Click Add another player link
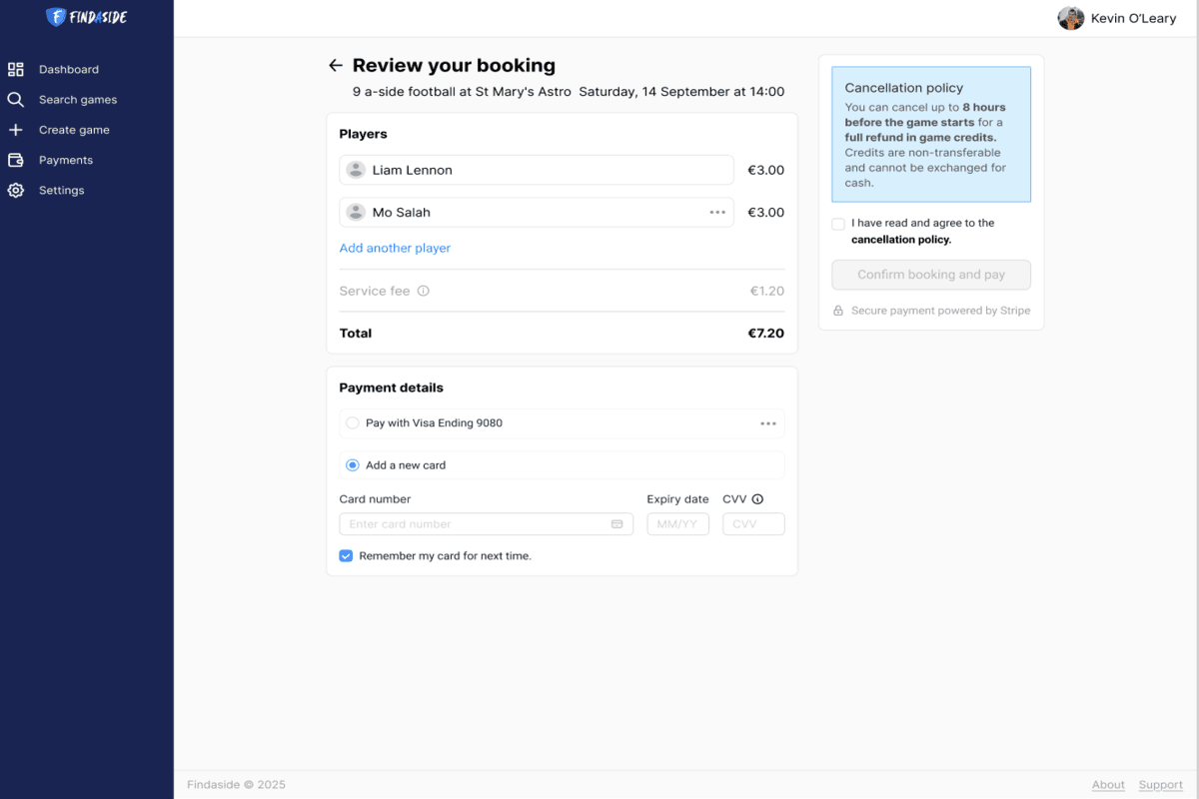The height and width of the screenshot is (799, 1199). 395,248
